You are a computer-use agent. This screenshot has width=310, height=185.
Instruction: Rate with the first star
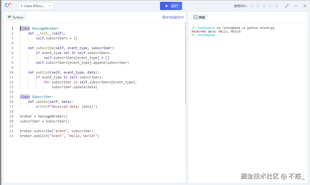[252, 6]
